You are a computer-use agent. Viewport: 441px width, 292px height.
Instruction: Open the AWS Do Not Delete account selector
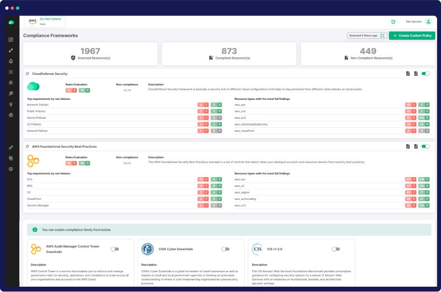[x=44, y=21]
